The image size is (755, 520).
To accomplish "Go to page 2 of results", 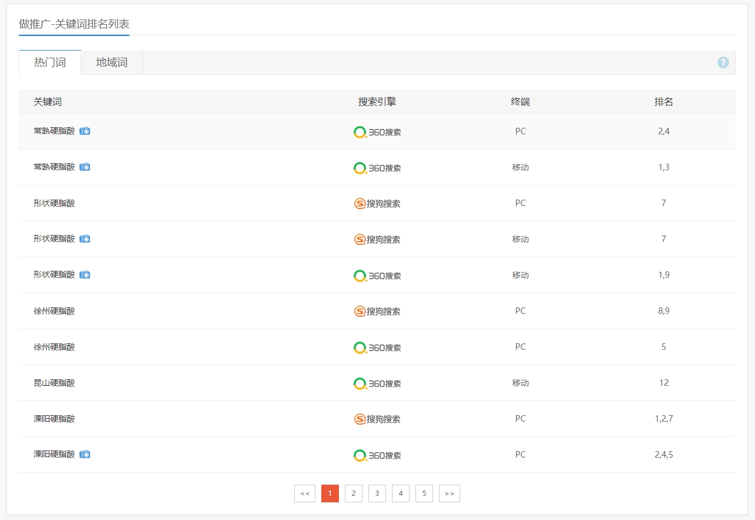I will point(353,493).
